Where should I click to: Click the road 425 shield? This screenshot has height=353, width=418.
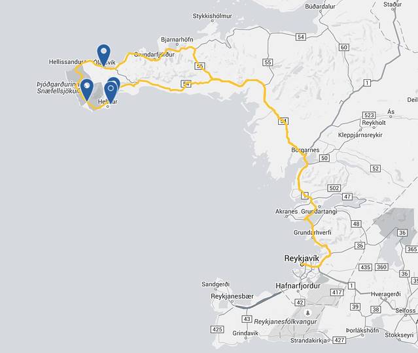[217, 329]
